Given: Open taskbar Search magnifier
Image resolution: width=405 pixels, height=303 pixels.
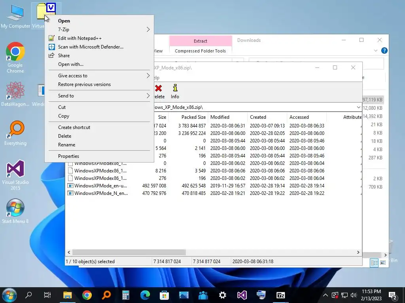Looking at the screenshot, I should (x=28, y=295).
